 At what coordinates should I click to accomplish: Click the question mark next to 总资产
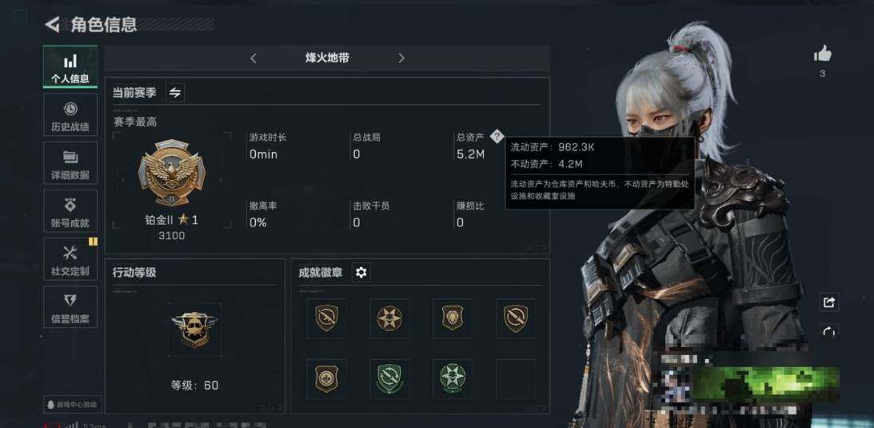coord(497,137)
